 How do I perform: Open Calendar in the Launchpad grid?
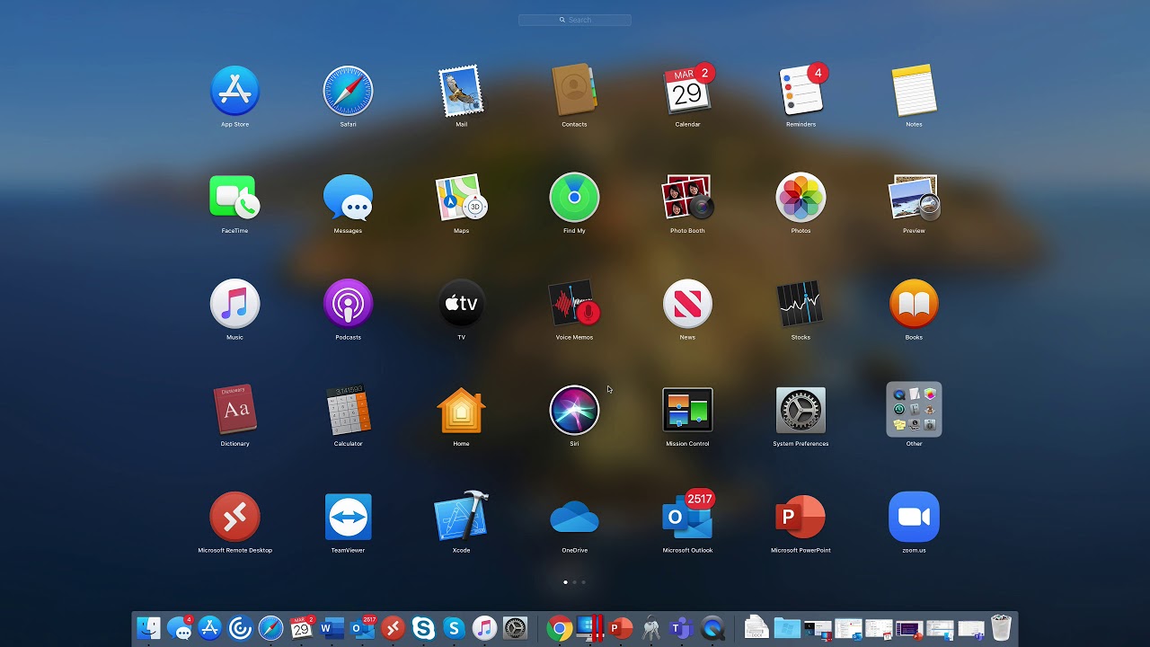(x=687, y=91)
